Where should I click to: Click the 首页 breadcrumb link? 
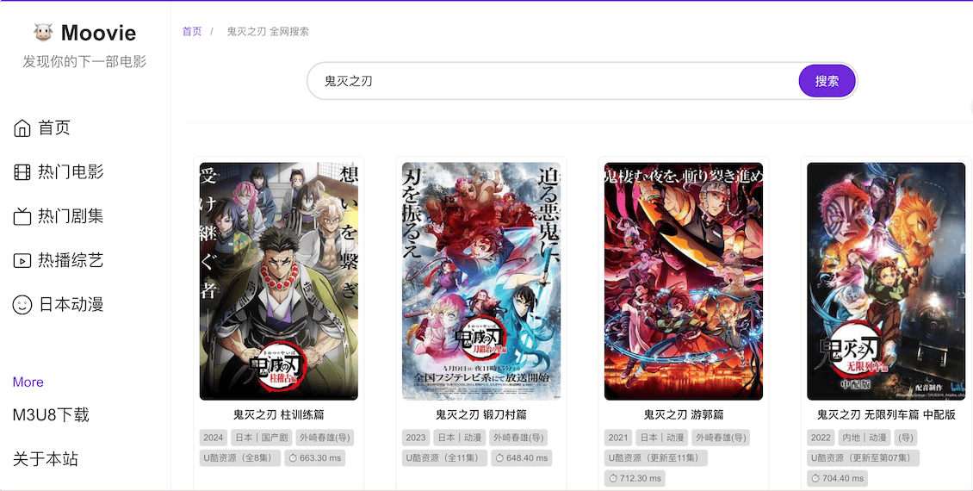pyautogui.click(x=192, y=31)
